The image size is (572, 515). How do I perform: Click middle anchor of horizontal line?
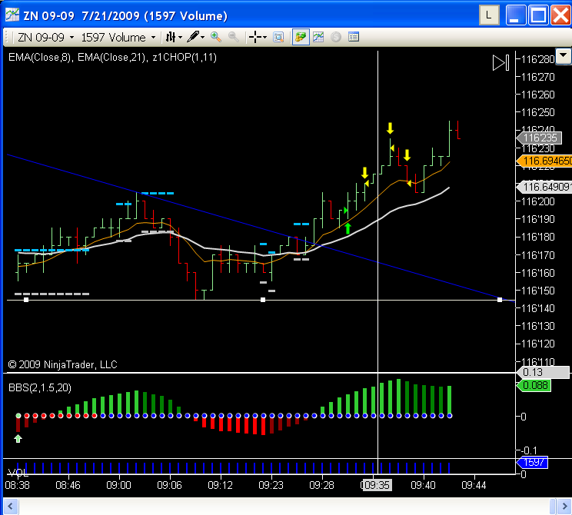[x=263, y=300]
